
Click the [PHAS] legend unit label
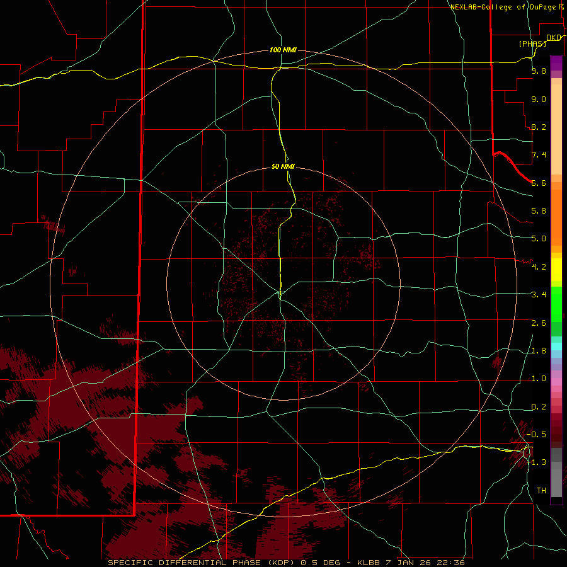pyautogui.click(x=532, y=43)
